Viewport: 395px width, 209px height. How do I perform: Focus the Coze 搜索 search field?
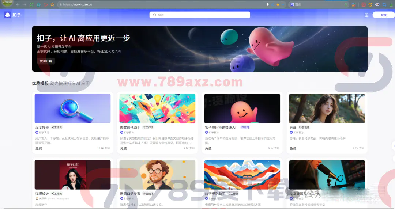[x=200, y=15]
